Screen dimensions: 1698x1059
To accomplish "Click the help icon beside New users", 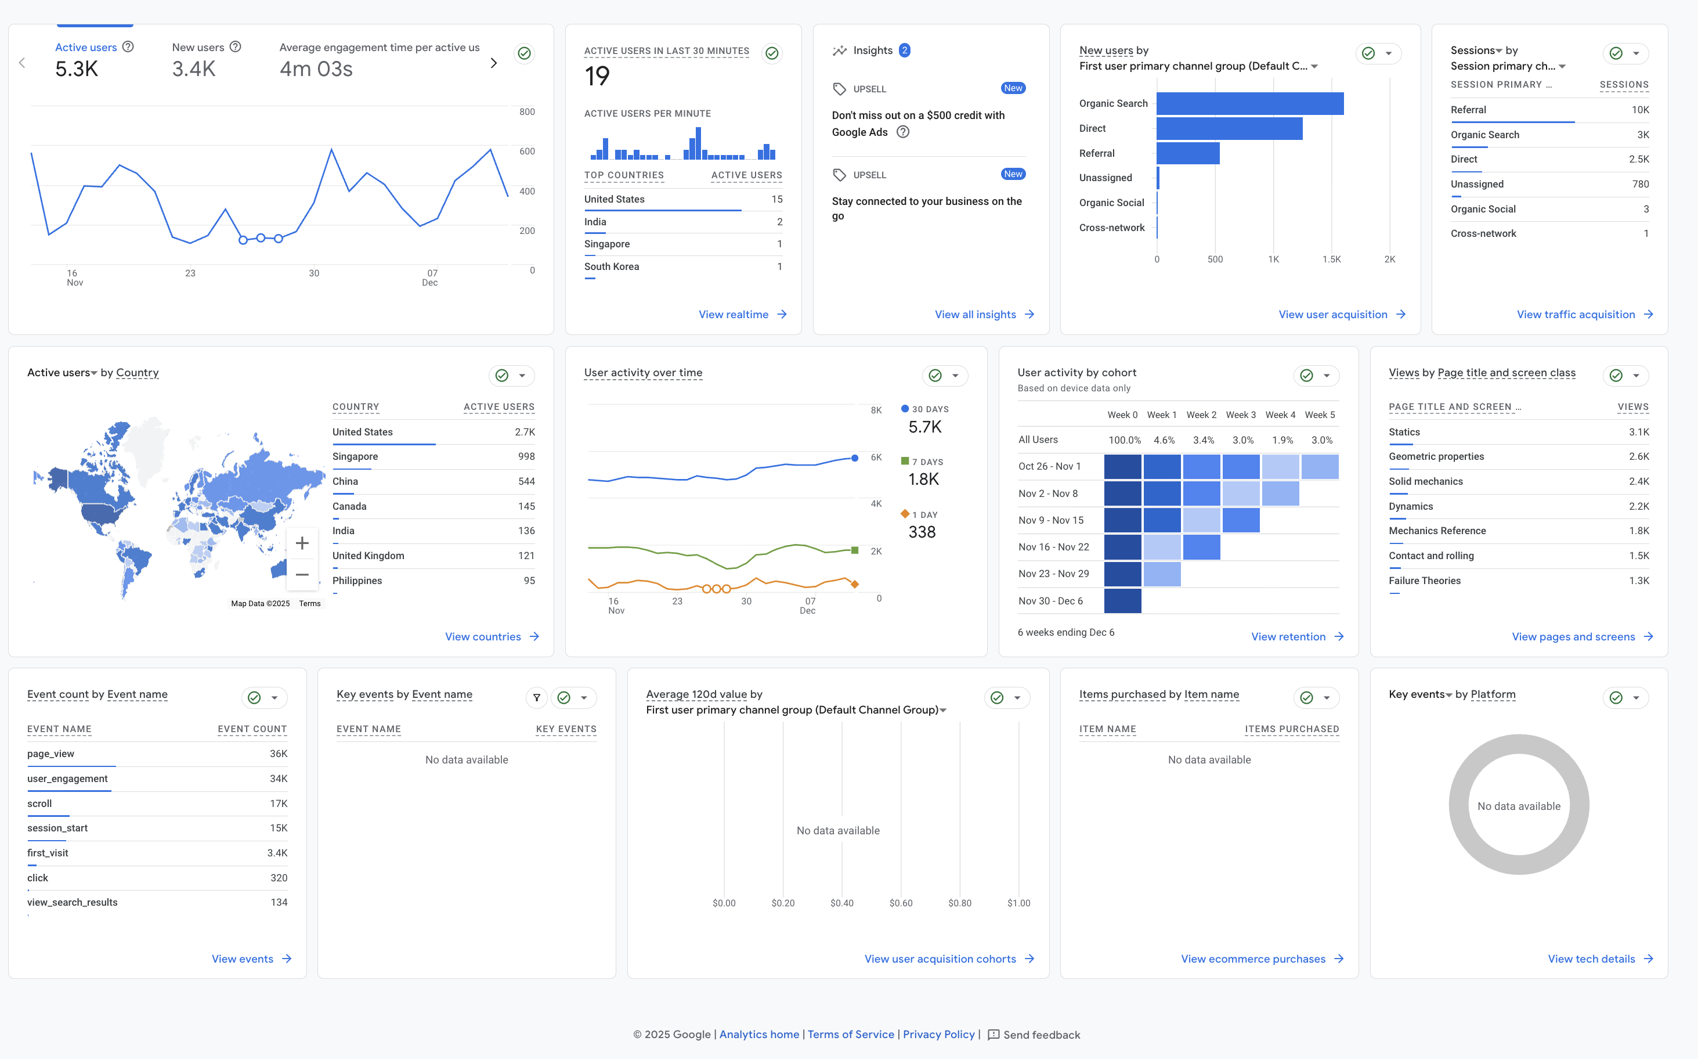I will click(236, 47).
